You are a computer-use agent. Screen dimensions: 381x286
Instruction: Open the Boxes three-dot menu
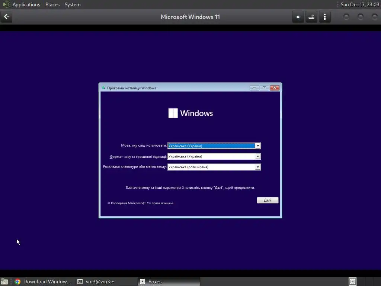click(325, 17)
